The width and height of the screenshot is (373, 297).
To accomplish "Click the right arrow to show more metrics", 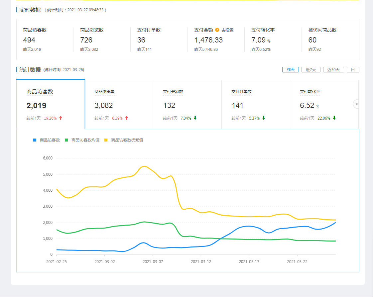I will click(x=356, y=104).
